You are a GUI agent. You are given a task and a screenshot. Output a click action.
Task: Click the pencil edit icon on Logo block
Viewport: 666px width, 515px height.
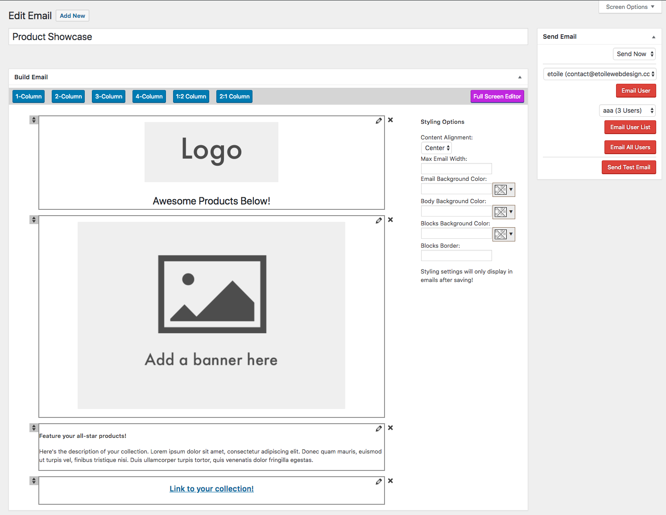pos(379,121)
